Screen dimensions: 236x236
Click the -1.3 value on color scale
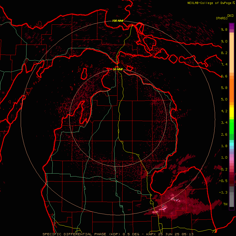click(223, 192)
